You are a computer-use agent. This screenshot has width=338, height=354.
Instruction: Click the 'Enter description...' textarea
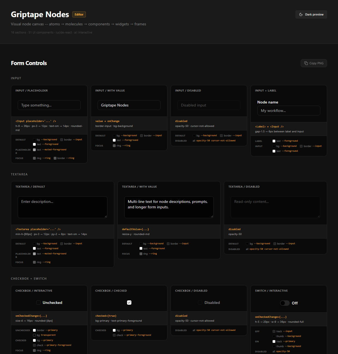(x=62, y=207)
